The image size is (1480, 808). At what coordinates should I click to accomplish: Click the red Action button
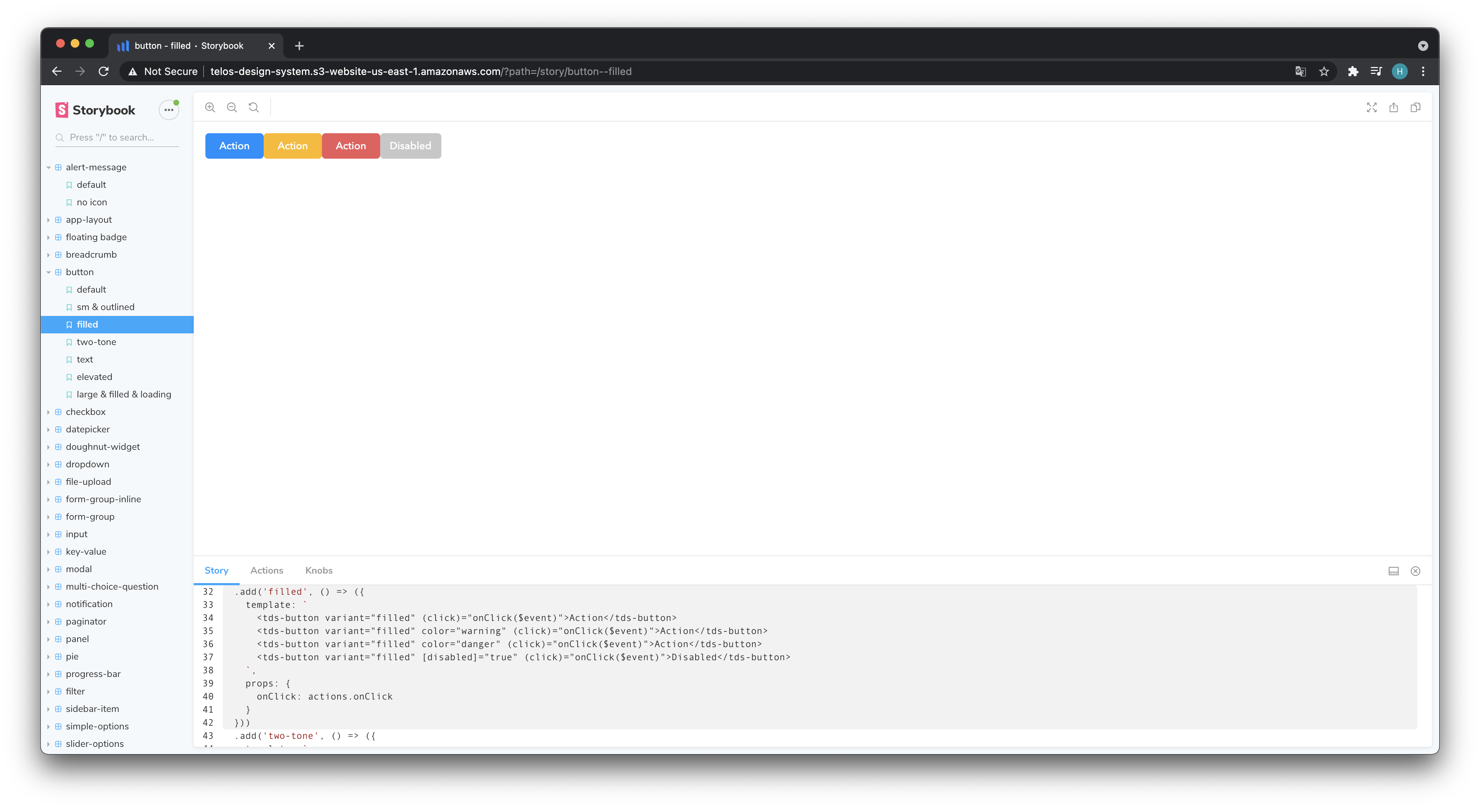350,145
